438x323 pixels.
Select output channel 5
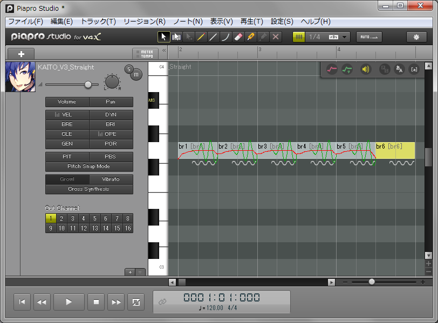click(x=95, y=219)
